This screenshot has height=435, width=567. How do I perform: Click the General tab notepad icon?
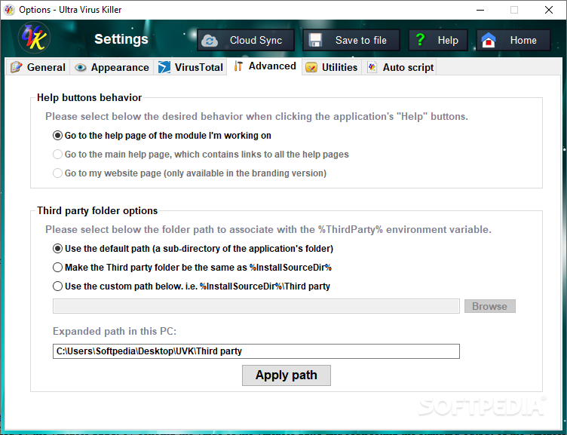click(17, 67)
